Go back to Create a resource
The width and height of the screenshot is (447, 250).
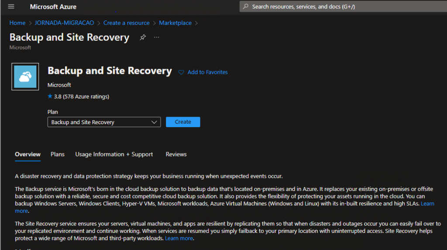pyautogui.click(x=126, y=23)
